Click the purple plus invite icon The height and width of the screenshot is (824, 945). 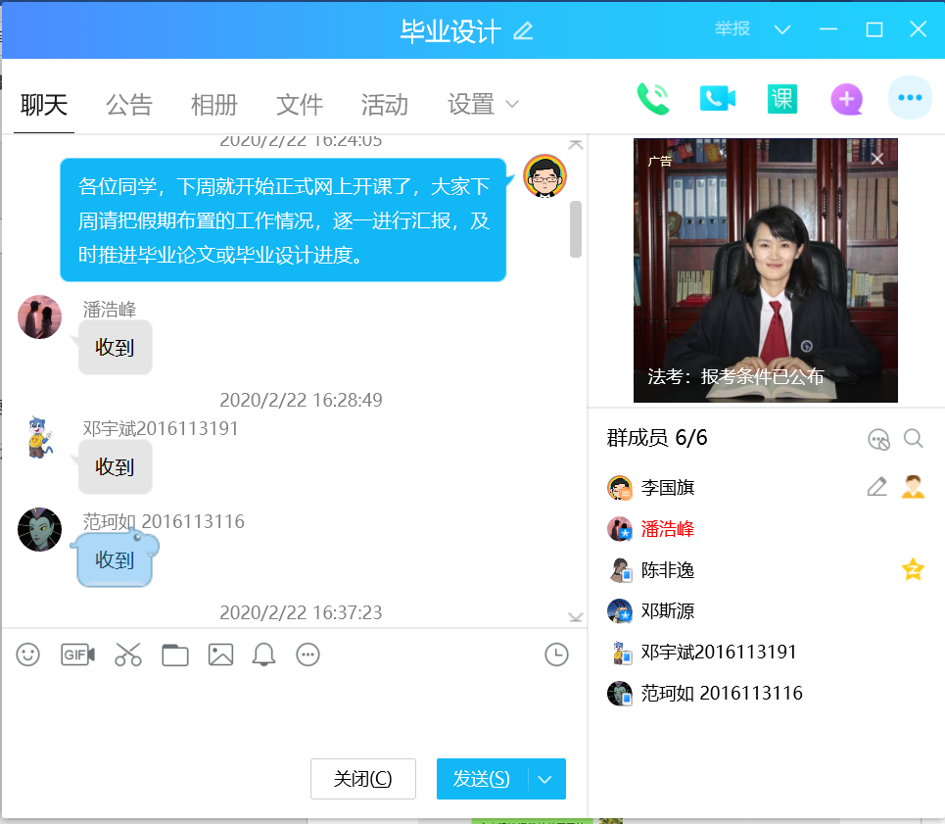pos(846,99)
